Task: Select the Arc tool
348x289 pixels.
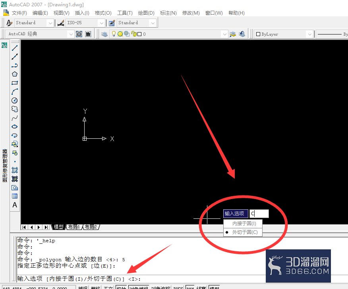Action: point(15,92)
